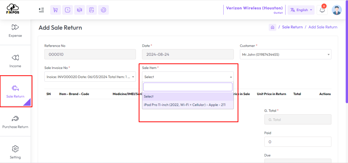Open the stacked layers toolbar shortcut
The width and height of the screenshot is (348, 163).
[x=80, y=10]
